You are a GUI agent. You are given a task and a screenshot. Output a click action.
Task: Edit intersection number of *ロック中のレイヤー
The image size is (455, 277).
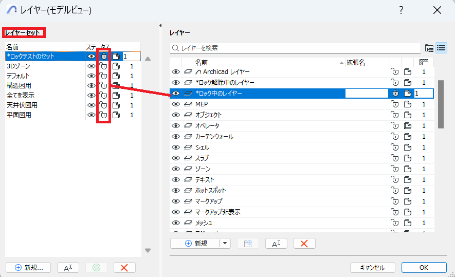pos(423,94)
